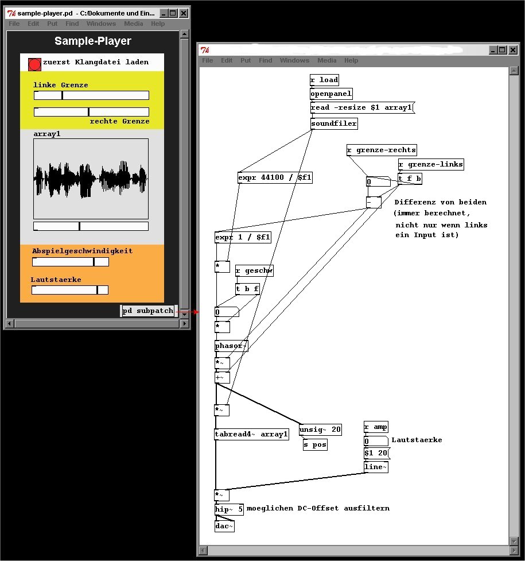Image resolution: width=525 pixels, height=561 pixels.
Task: Click the hip~ 5 filter object
Action: (229, 509)
